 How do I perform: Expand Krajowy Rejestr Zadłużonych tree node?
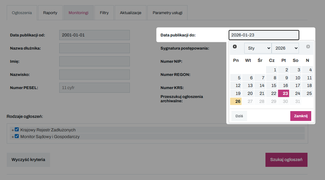[13, 130]
